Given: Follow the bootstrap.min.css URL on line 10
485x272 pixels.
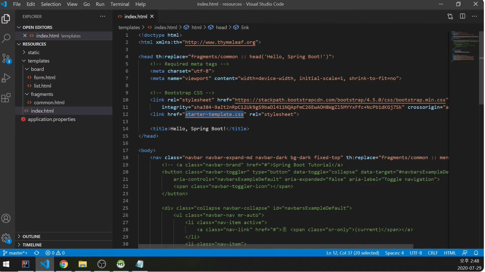Looking at the screenshot, I should 340,100.
